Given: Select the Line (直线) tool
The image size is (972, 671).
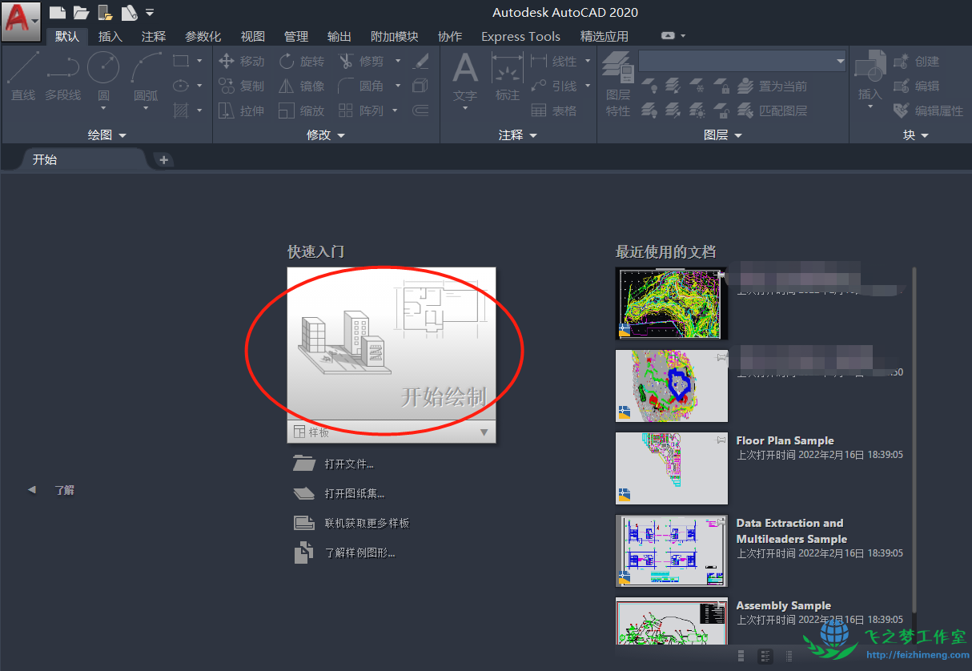Looking at the screenshot, I should coord(23,77).
